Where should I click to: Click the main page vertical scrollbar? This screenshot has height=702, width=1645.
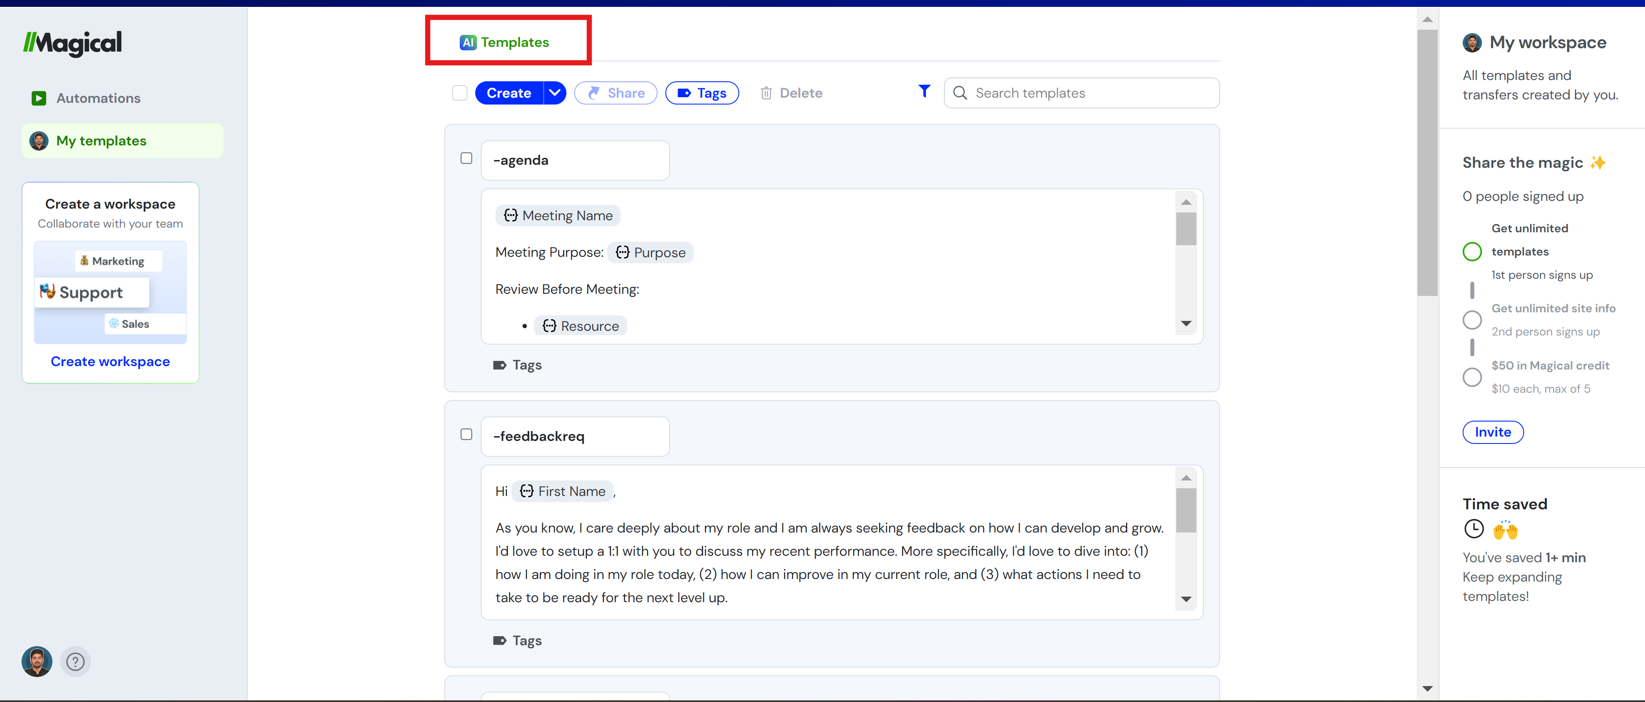(x=1427, y=162)
